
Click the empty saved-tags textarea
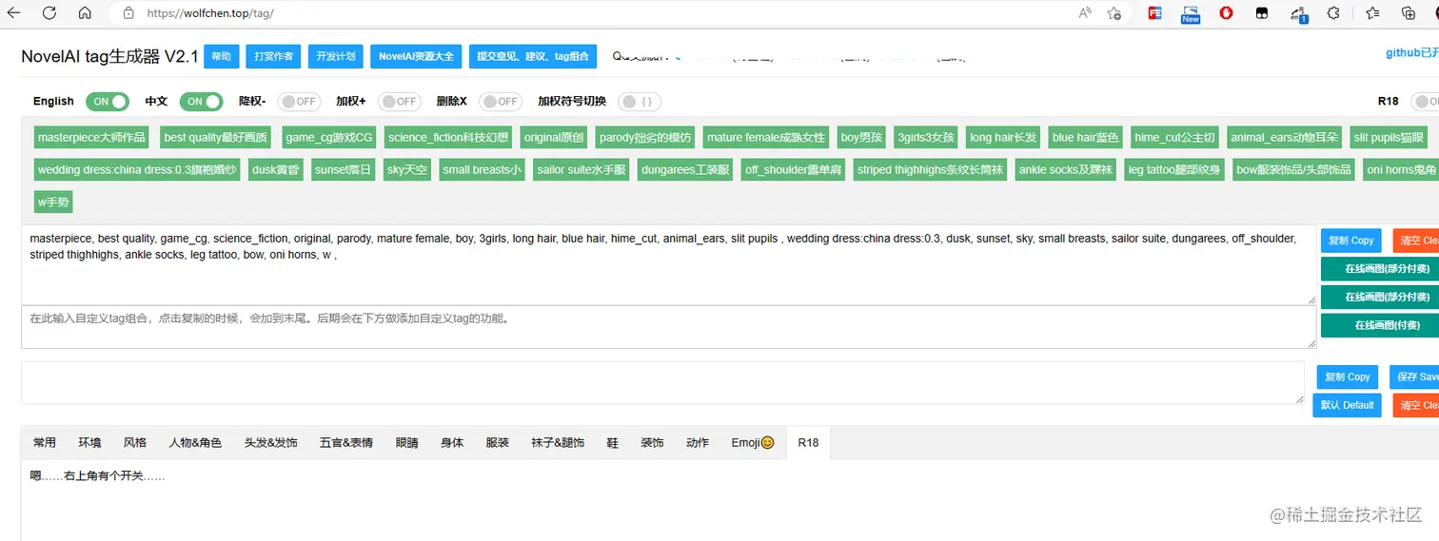[x=662, y=382]
